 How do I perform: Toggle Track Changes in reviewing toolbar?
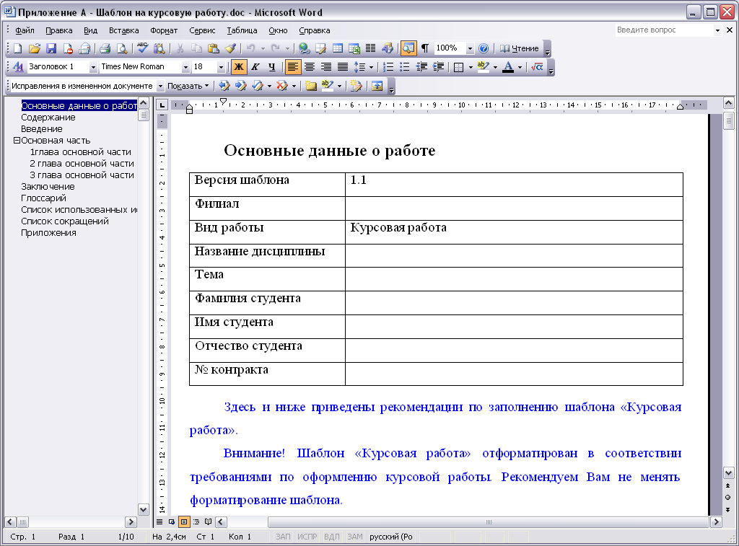coord(357,86)
